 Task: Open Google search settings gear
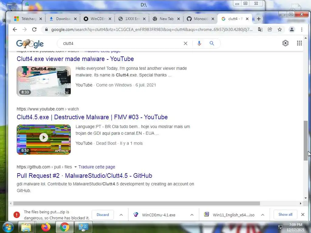tap(285, 43)
